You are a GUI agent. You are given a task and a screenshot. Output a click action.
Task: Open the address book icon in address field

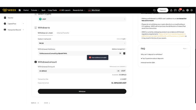(124, 53)
